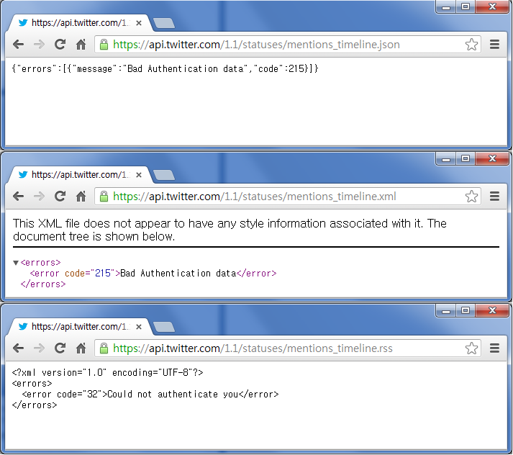Click the xml version declaration line

pos(108,372)
